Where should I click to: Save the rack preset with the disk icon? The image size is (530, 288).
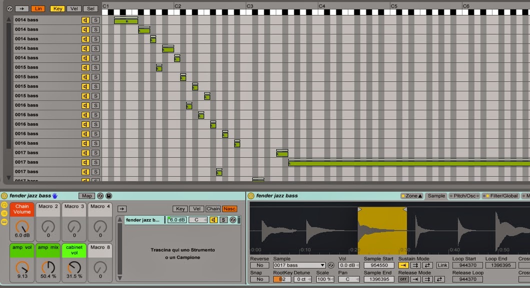coord(109,196)
